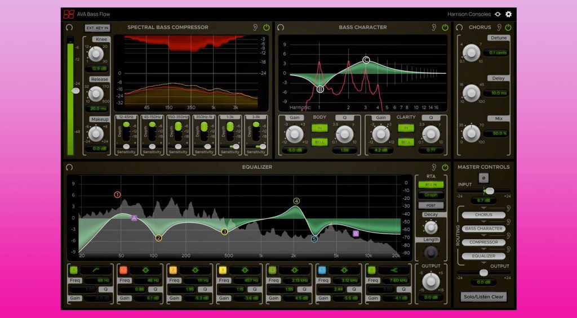
Task: Click the master Input level slider handle
Action: tap(489, 191)
